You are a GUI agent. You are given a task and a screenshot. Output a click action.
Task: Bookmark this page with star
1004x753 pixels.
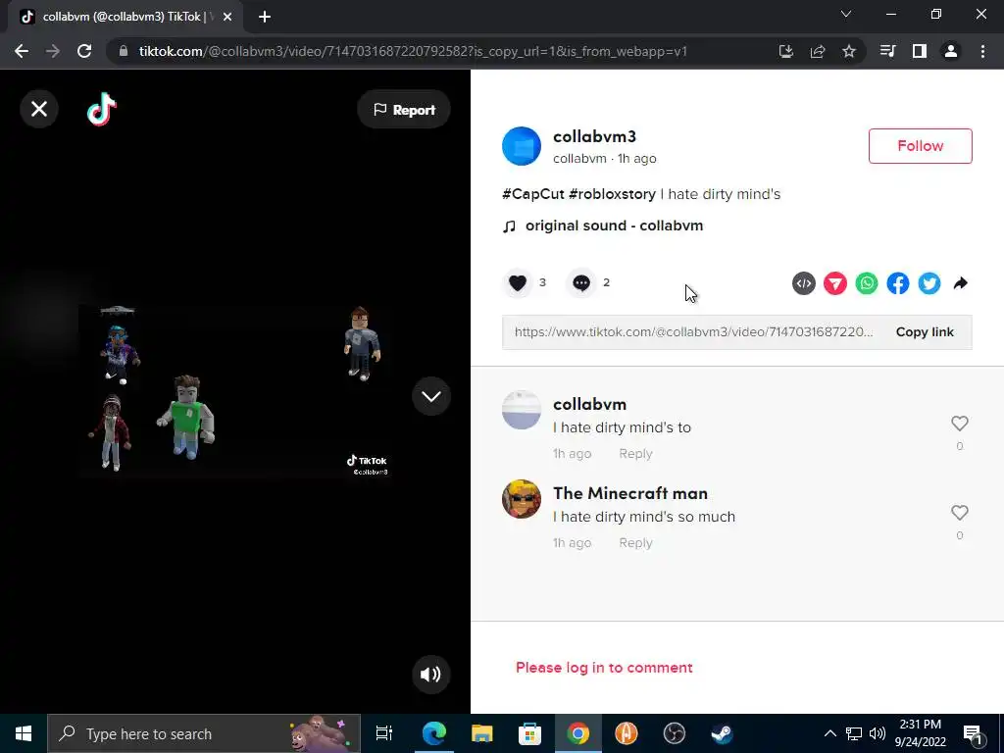coord(848,51)
